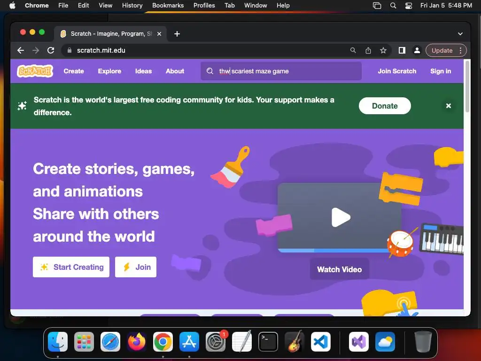Go back with the browser back arrow
481x361 pixels.
(21, 50)
